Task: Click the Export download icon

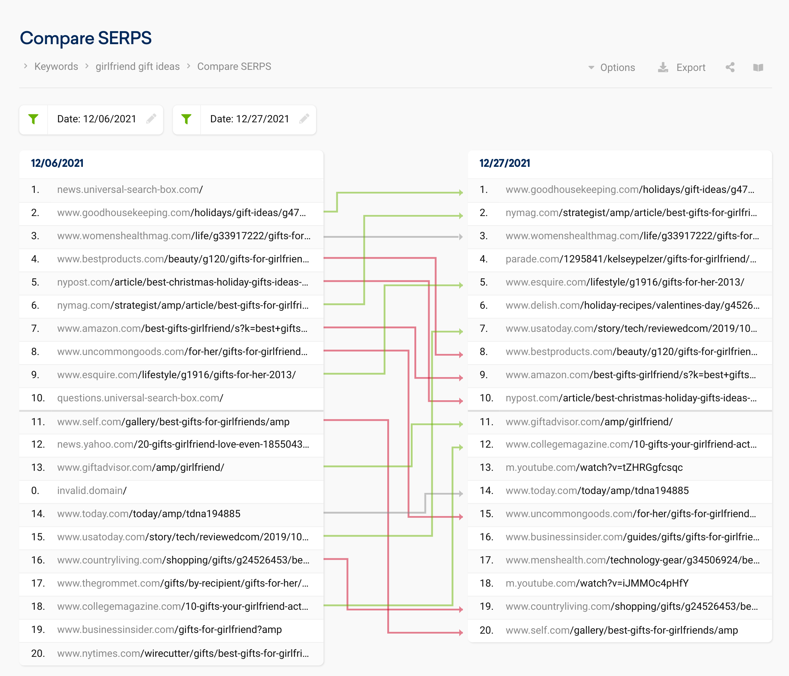Action: [663, 67]
